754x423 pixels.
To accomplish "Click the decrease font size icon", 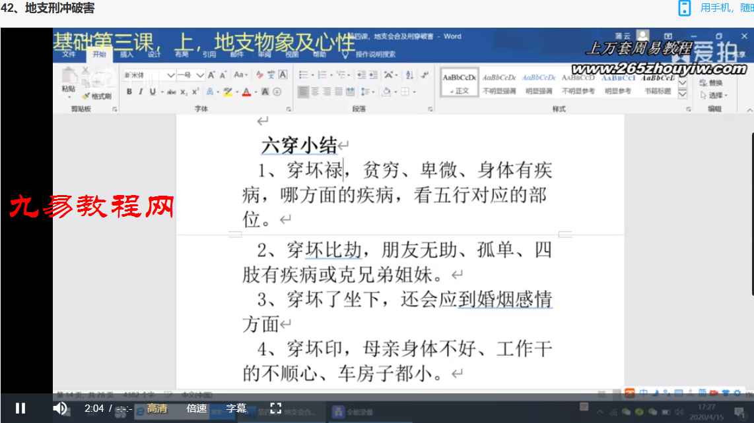I will (x=223, y=75).
